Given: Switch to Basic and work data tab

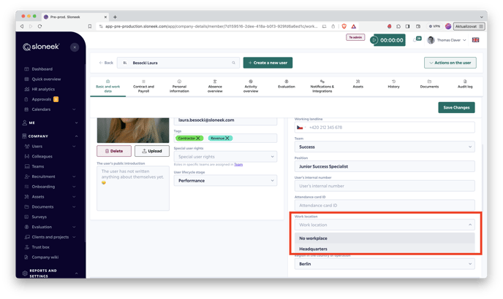Looking at the screenshot, I should click(x=107, y=87).
